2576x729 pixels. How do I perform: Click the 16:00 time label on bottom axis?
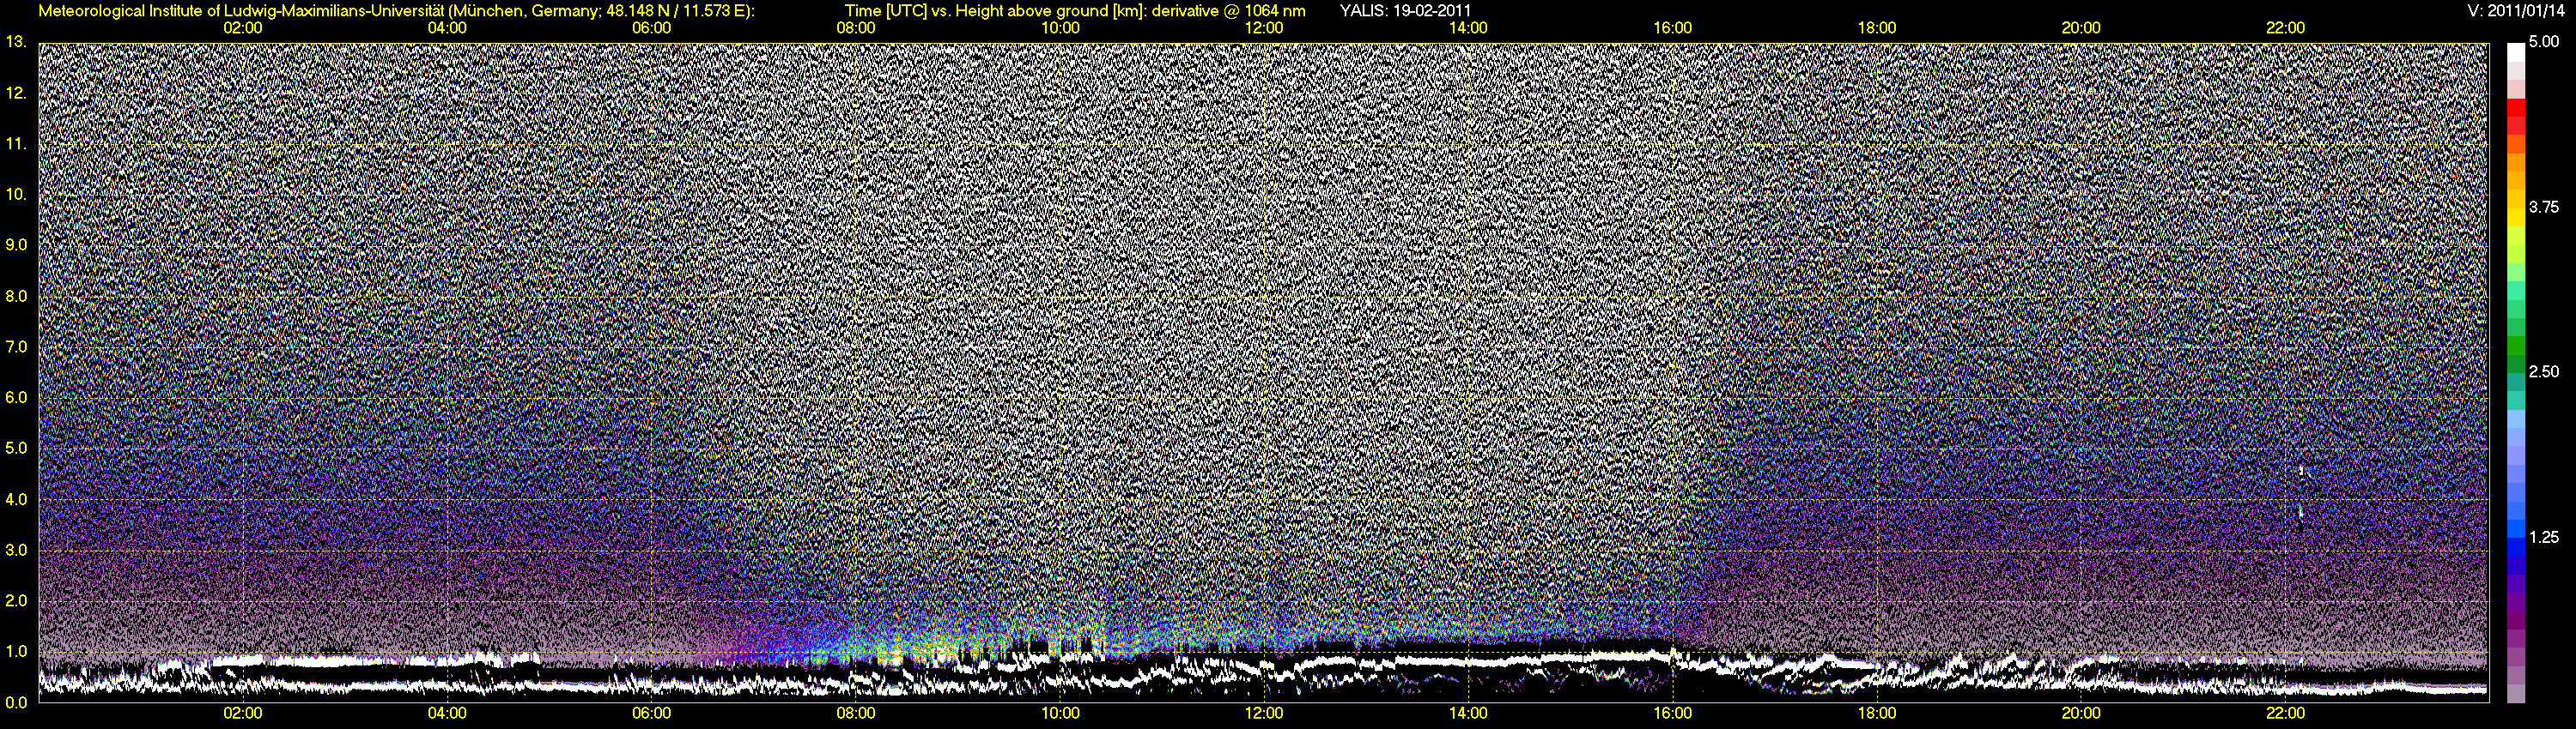coord(1672,714)
